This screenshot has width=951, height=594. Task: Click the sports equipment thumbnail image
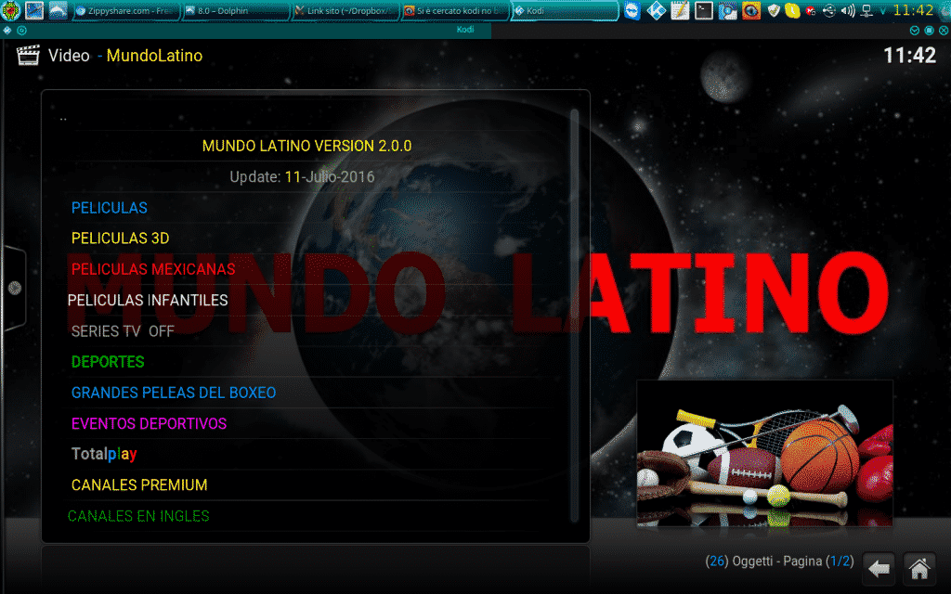point(764,453)
